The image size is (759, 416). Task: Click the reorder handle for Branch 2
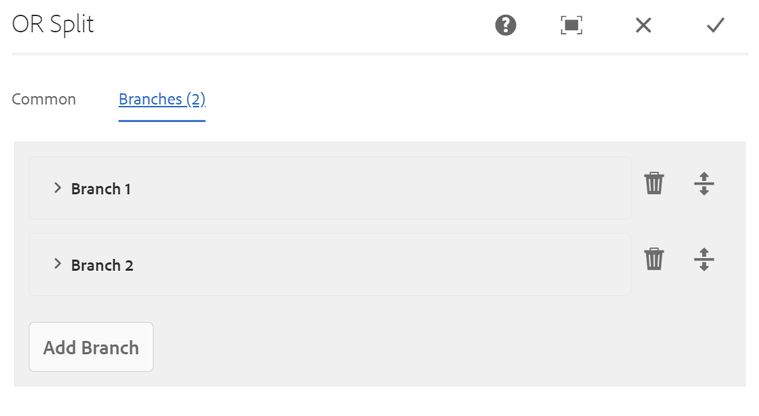tap(704, 260)
